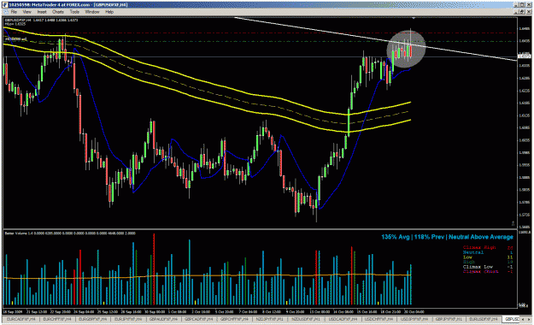Switch to the USDJPYFXF,H4 chart tab
The width and height of the screenshot is (534, 325).
(414, 319)
